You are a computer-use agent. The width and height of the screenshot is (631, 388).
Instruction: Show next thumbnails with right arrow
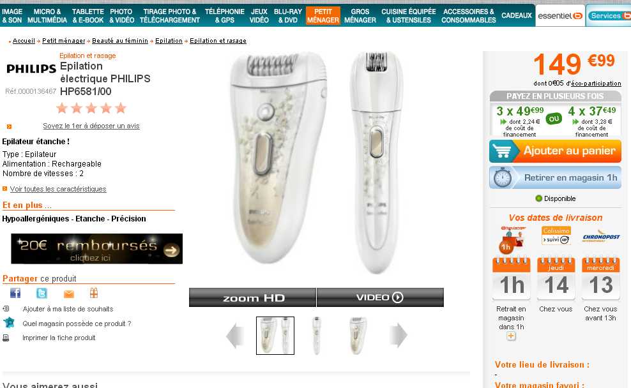tap(399, 335)
